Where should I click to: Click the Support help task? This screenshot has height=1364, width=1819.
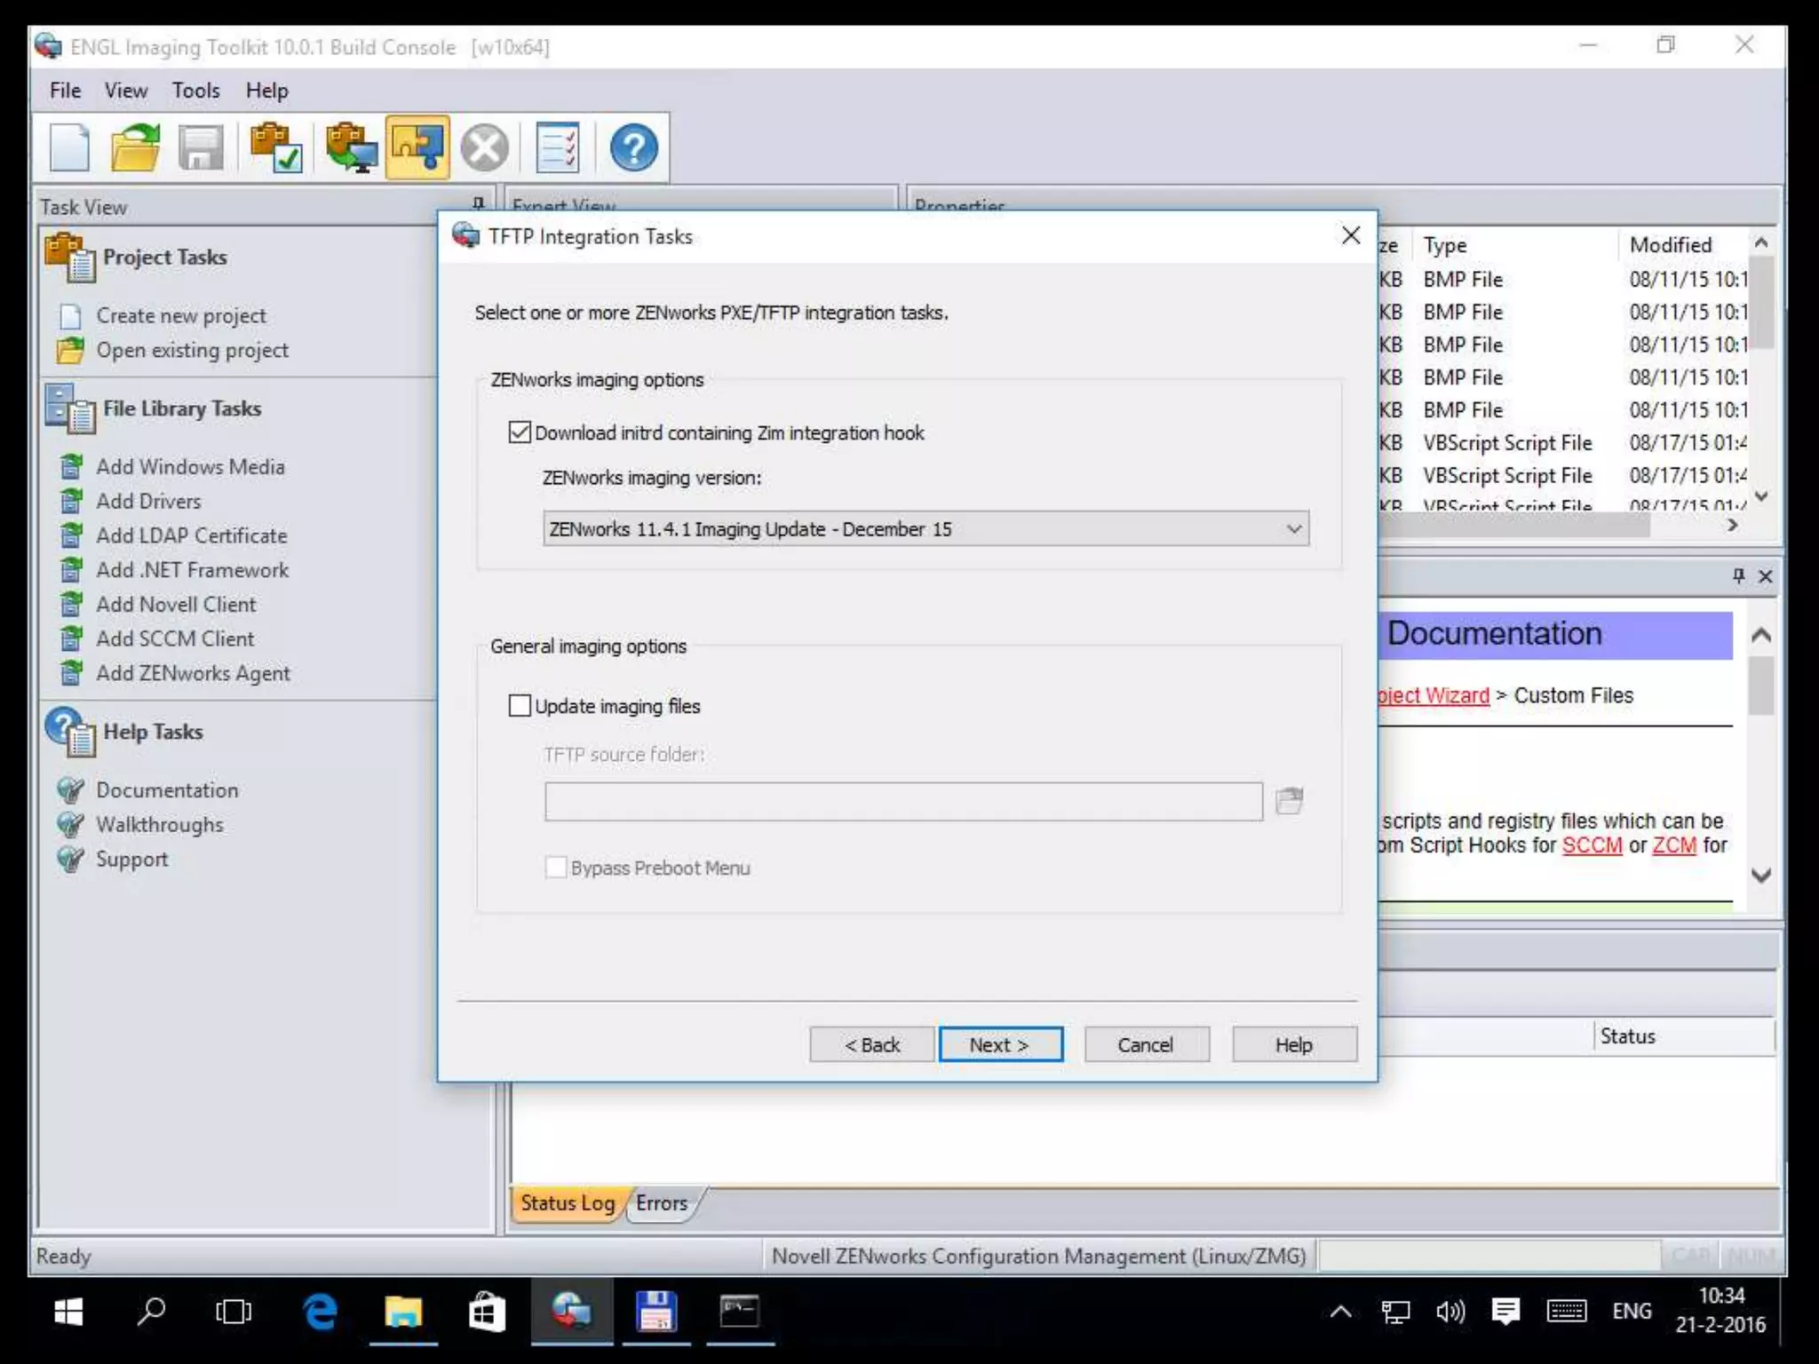(131, 860)
